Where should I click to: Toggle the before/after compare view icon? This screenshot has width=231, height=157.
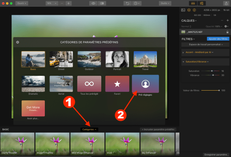point(102,3)
